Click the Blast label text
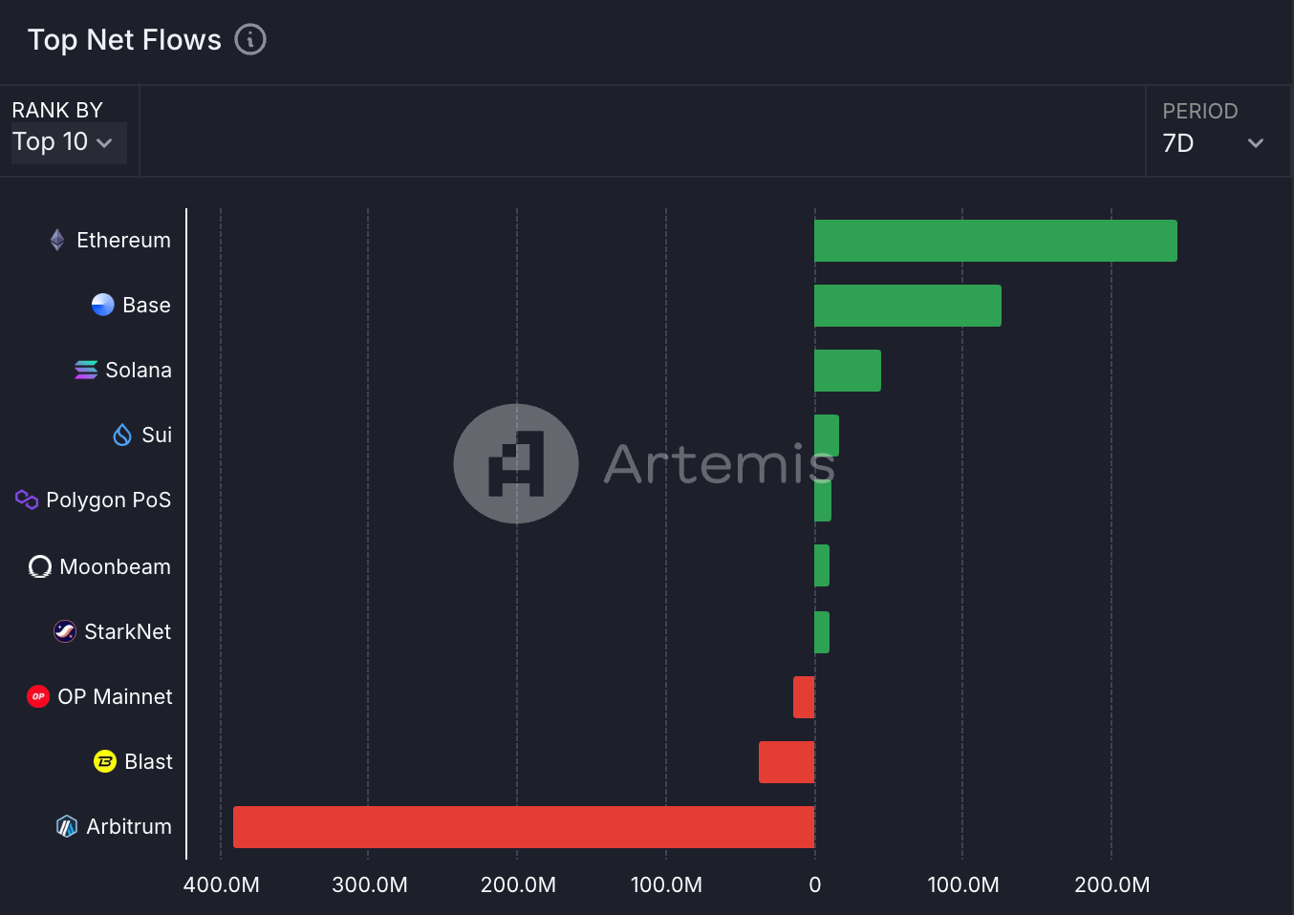This screenshot has height=915, width=1294. [x=148, y=761]
